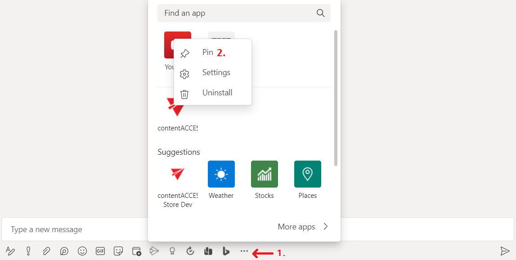Select Uninstall from the context menu
This screenshot has height=260, width=516.
[x=217, y=93]
